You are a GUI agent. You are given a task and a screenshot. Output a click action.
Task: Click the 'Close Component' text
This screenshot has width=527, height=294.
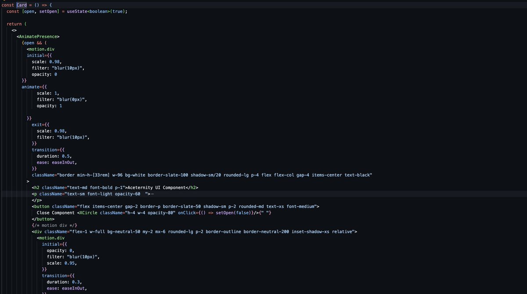click(x=56, y=213)
